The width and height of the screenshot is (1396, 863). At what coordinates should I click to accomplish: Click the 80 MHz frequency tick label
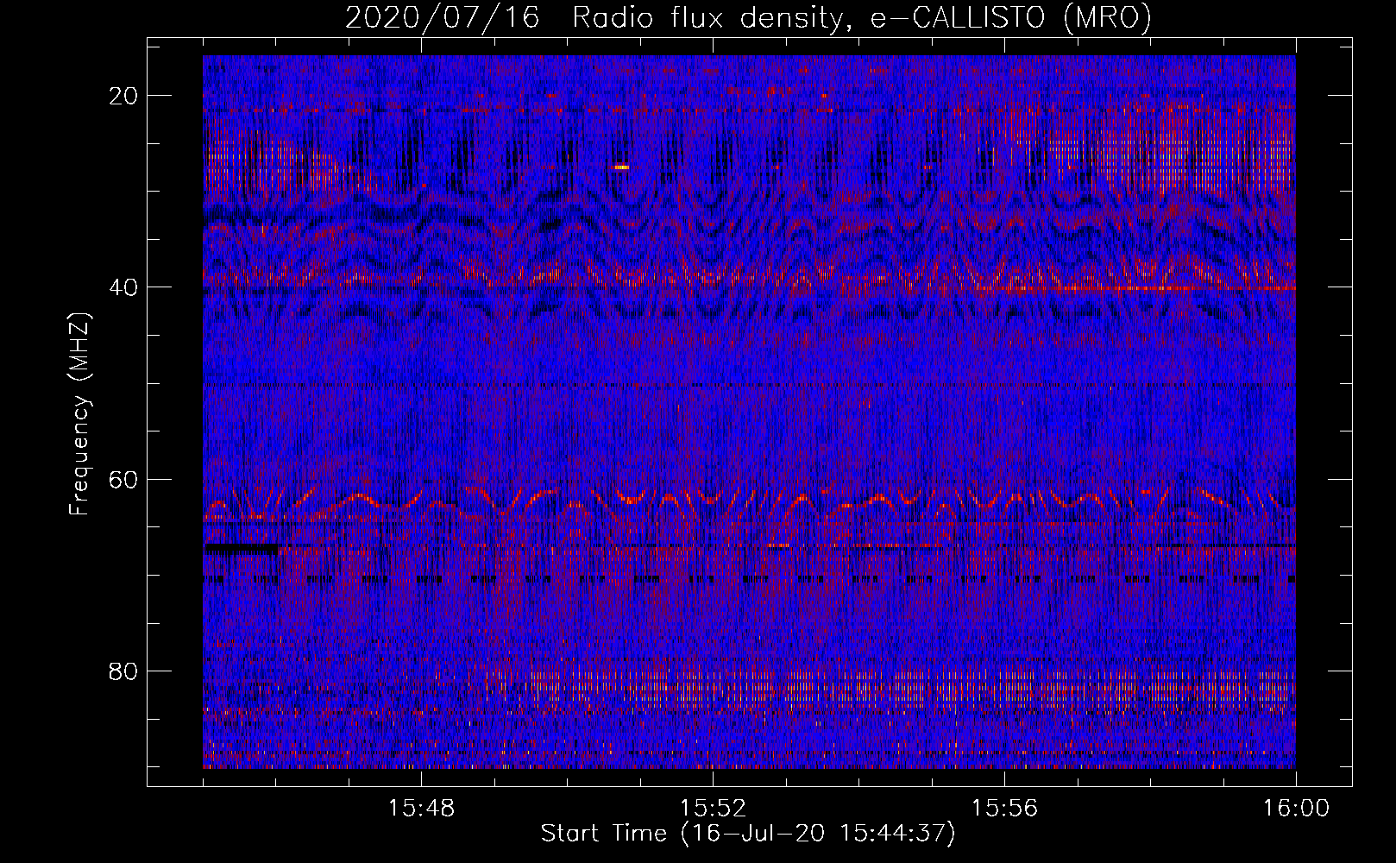tap(124, 671)
